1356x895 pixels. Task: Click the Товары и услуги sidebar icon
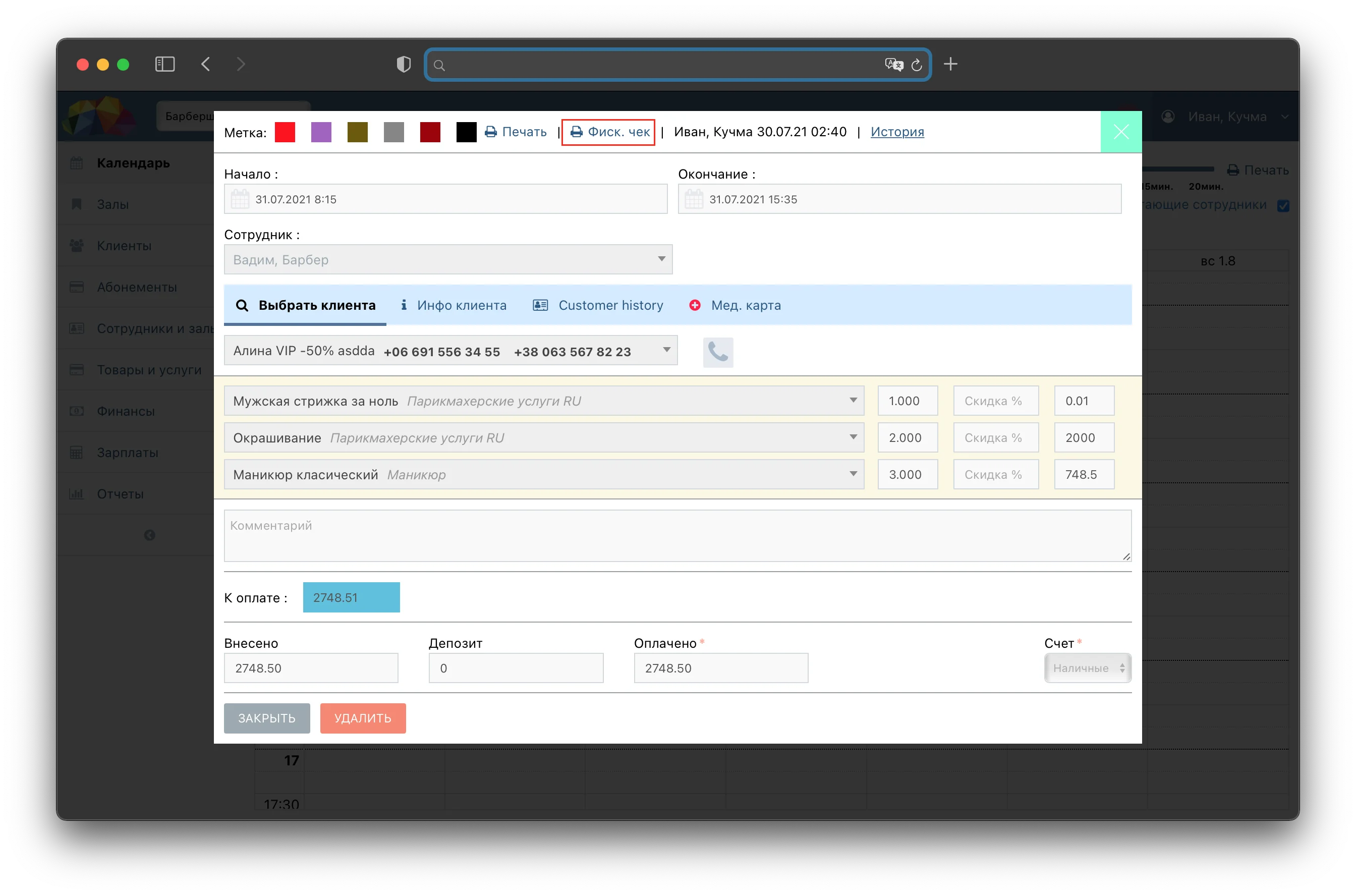[x=77, y=370]
